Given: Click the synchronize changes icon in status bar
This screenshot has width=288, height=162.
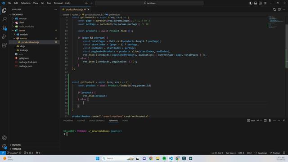Looking at the screenshot, I should [20, 153].
